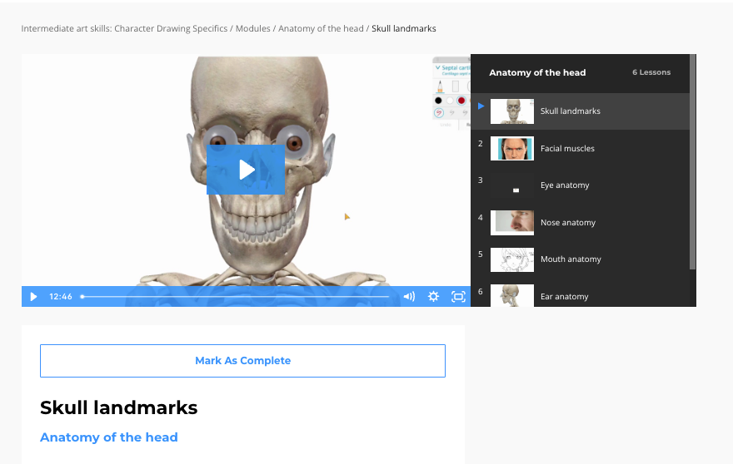Click the large center play button on video
The height and width of the screenshot is (464, 733).
pos(246,170)
